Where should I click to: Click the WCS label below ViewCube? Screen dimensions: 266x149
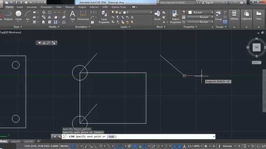pyautogui.click(x=256, y=62)
